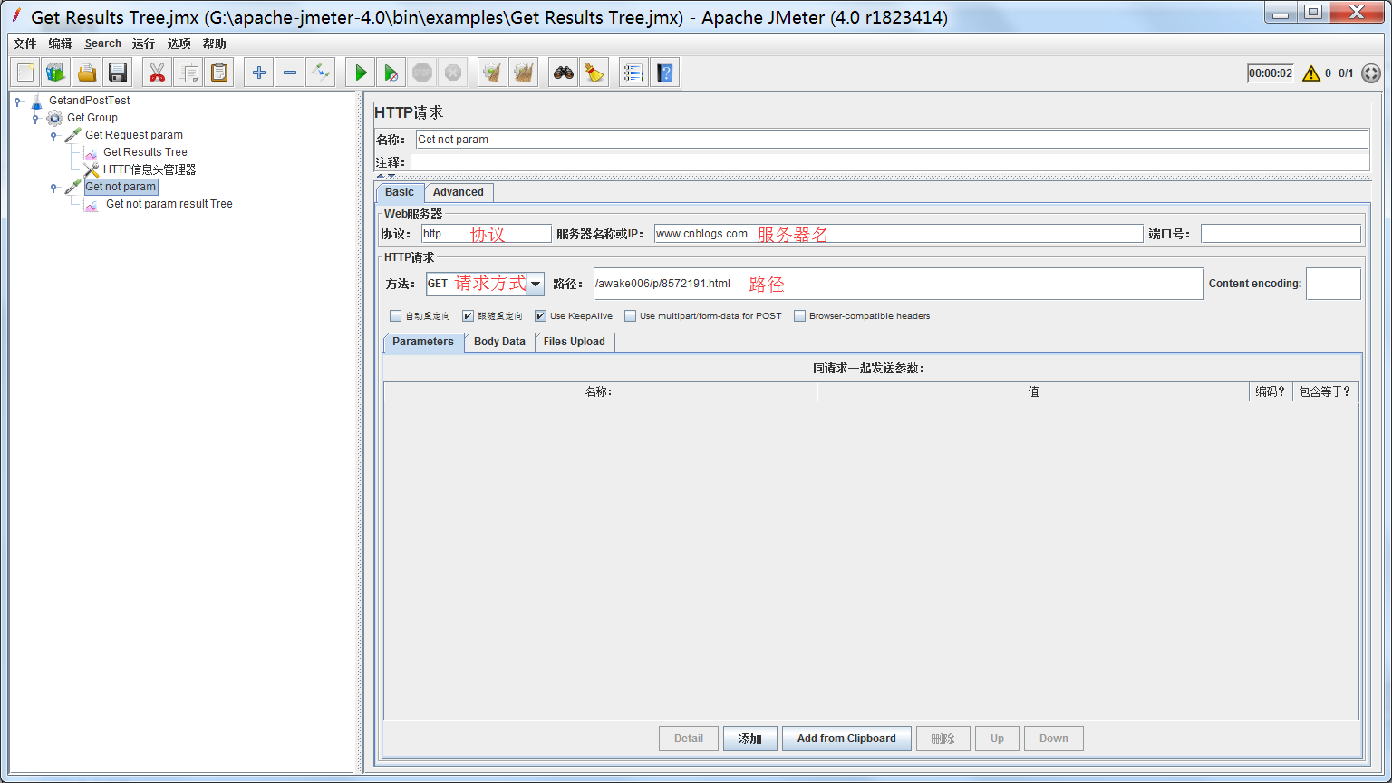
Task: Click the Add from Clipboard button
Action: coord(846,738)
